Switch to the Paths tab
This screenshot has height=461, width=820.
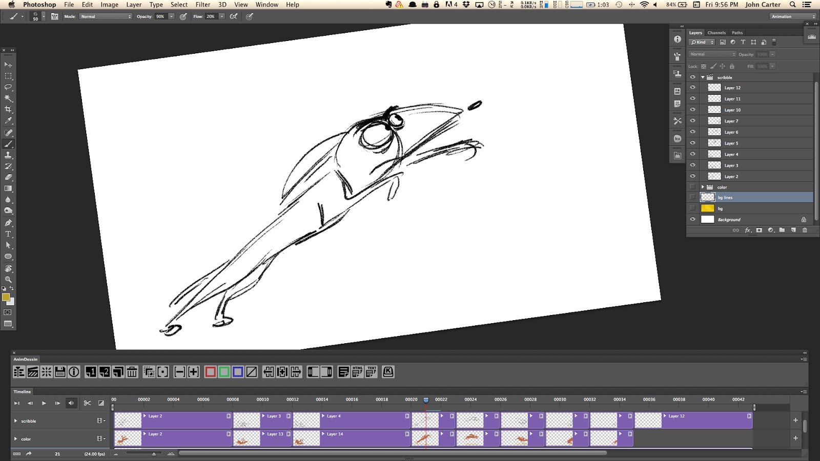[x=737, y=33]
